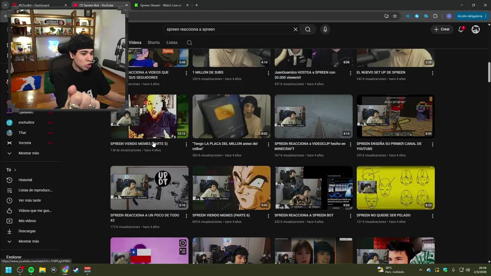The height and width of the screenshot is (276, 491).
Task: Open video title SPREEN VIENDO MEMES (PARTE 6)
Action: [x=221, y=215]
